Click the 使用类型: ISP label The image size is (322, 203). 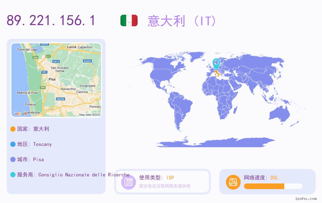click(157, 178)
